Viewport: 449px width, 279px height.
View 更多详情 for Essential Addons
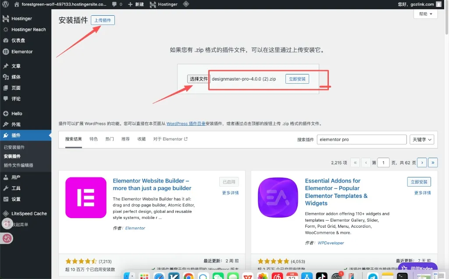coord(422,193)
